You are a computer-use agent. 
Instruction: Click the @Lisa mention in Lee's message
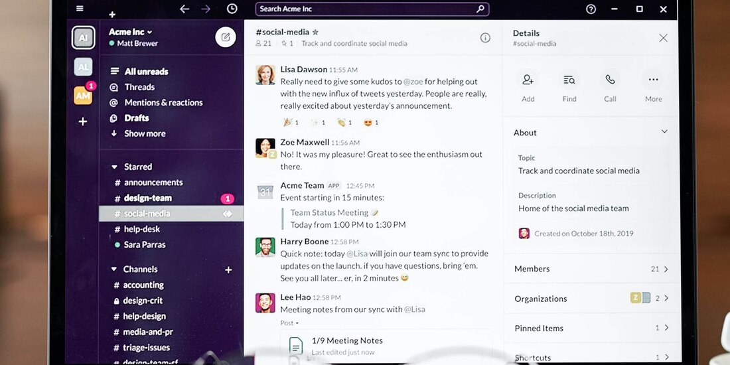tap(414, 309)
